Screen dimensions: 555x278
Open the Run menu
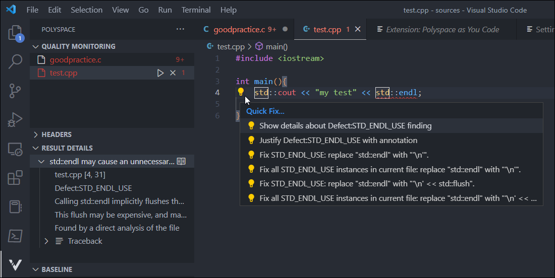point(165,10)
